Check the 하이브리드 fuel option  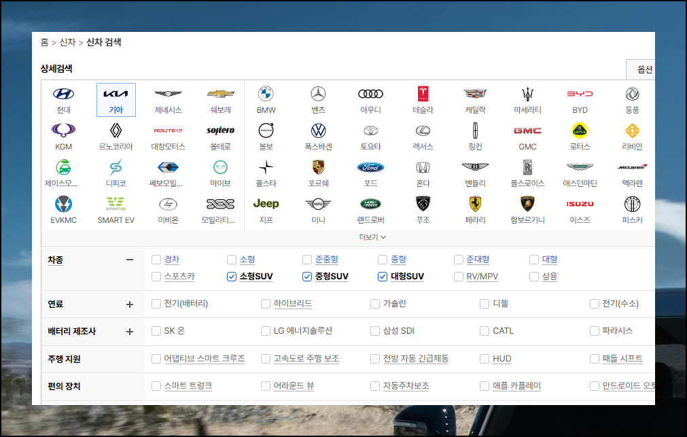pyautogui.click(x=266, y=303)
